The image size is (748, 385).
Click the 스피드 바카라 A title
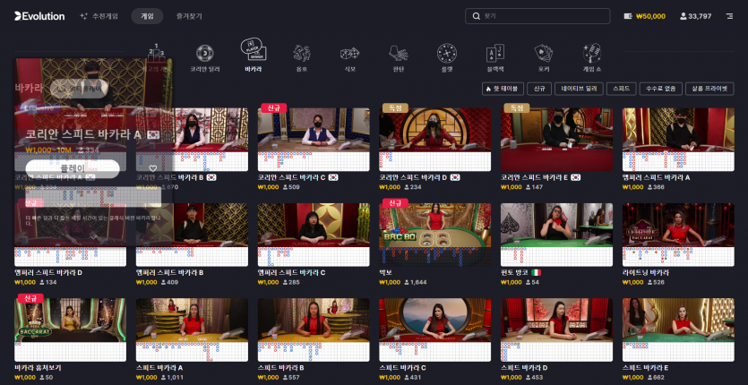(159, 368)
